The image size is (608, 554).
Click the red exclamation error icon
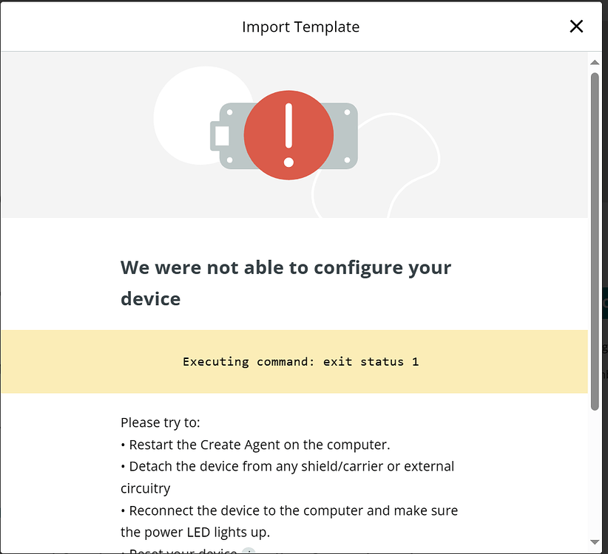(288, 135)
